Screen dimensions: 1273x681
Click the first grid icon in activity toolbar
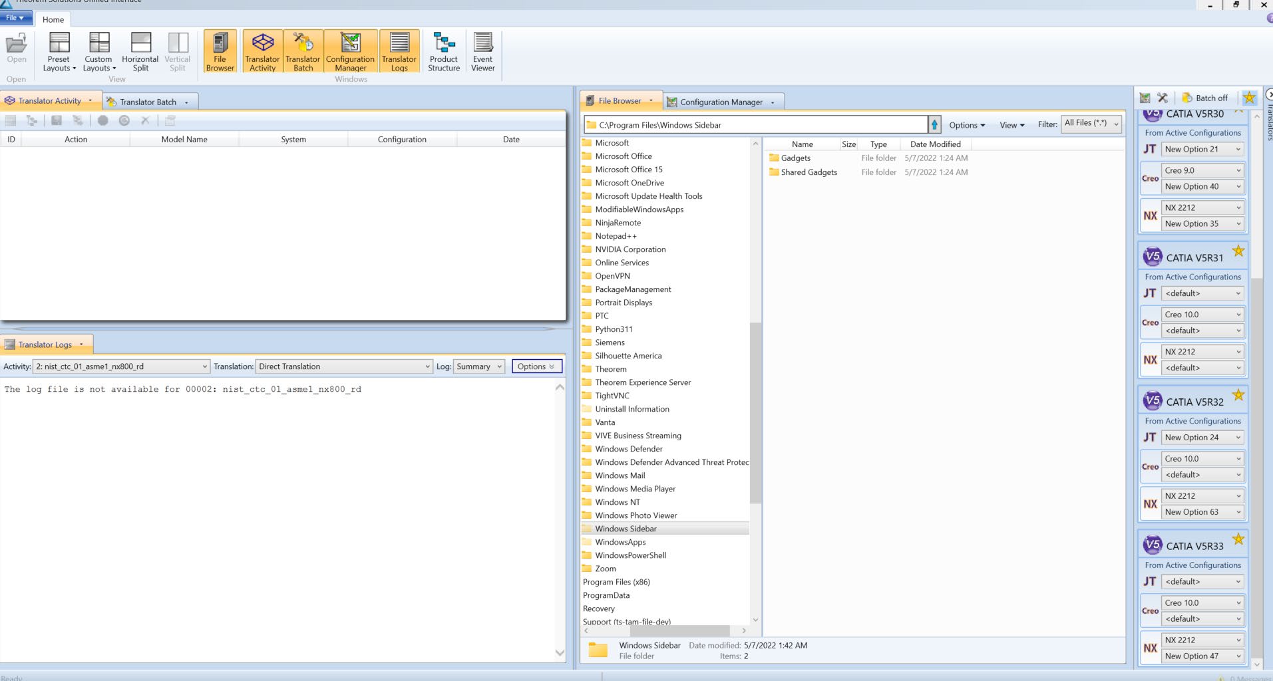coord(11,120)
